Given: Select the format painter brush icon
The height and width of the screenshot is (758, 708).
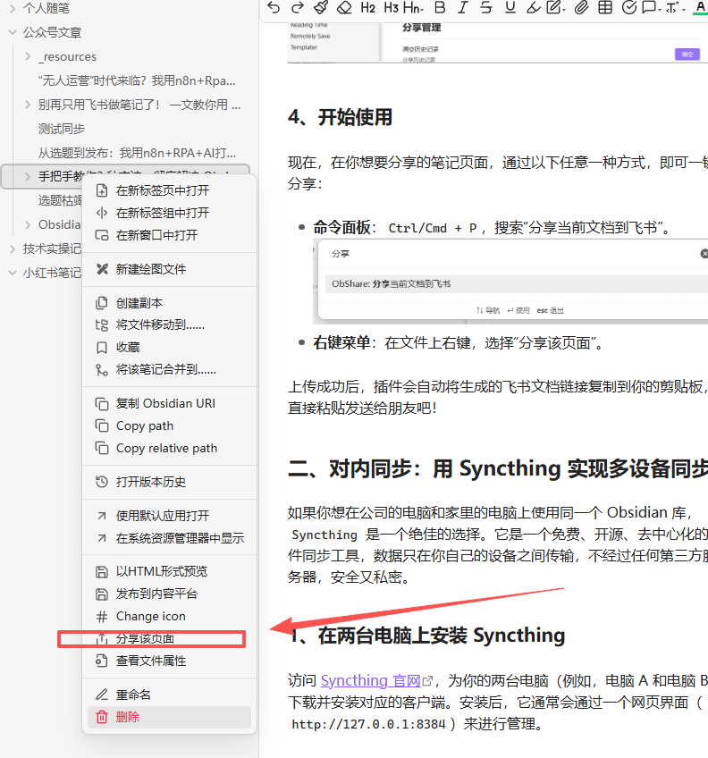Looking at the screenshot, I should [321, 8].
